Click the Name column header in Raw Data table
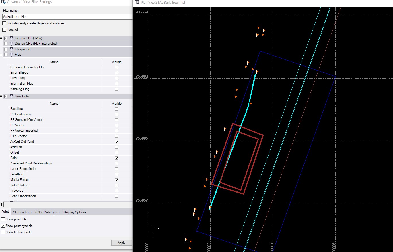 point(54,104)
